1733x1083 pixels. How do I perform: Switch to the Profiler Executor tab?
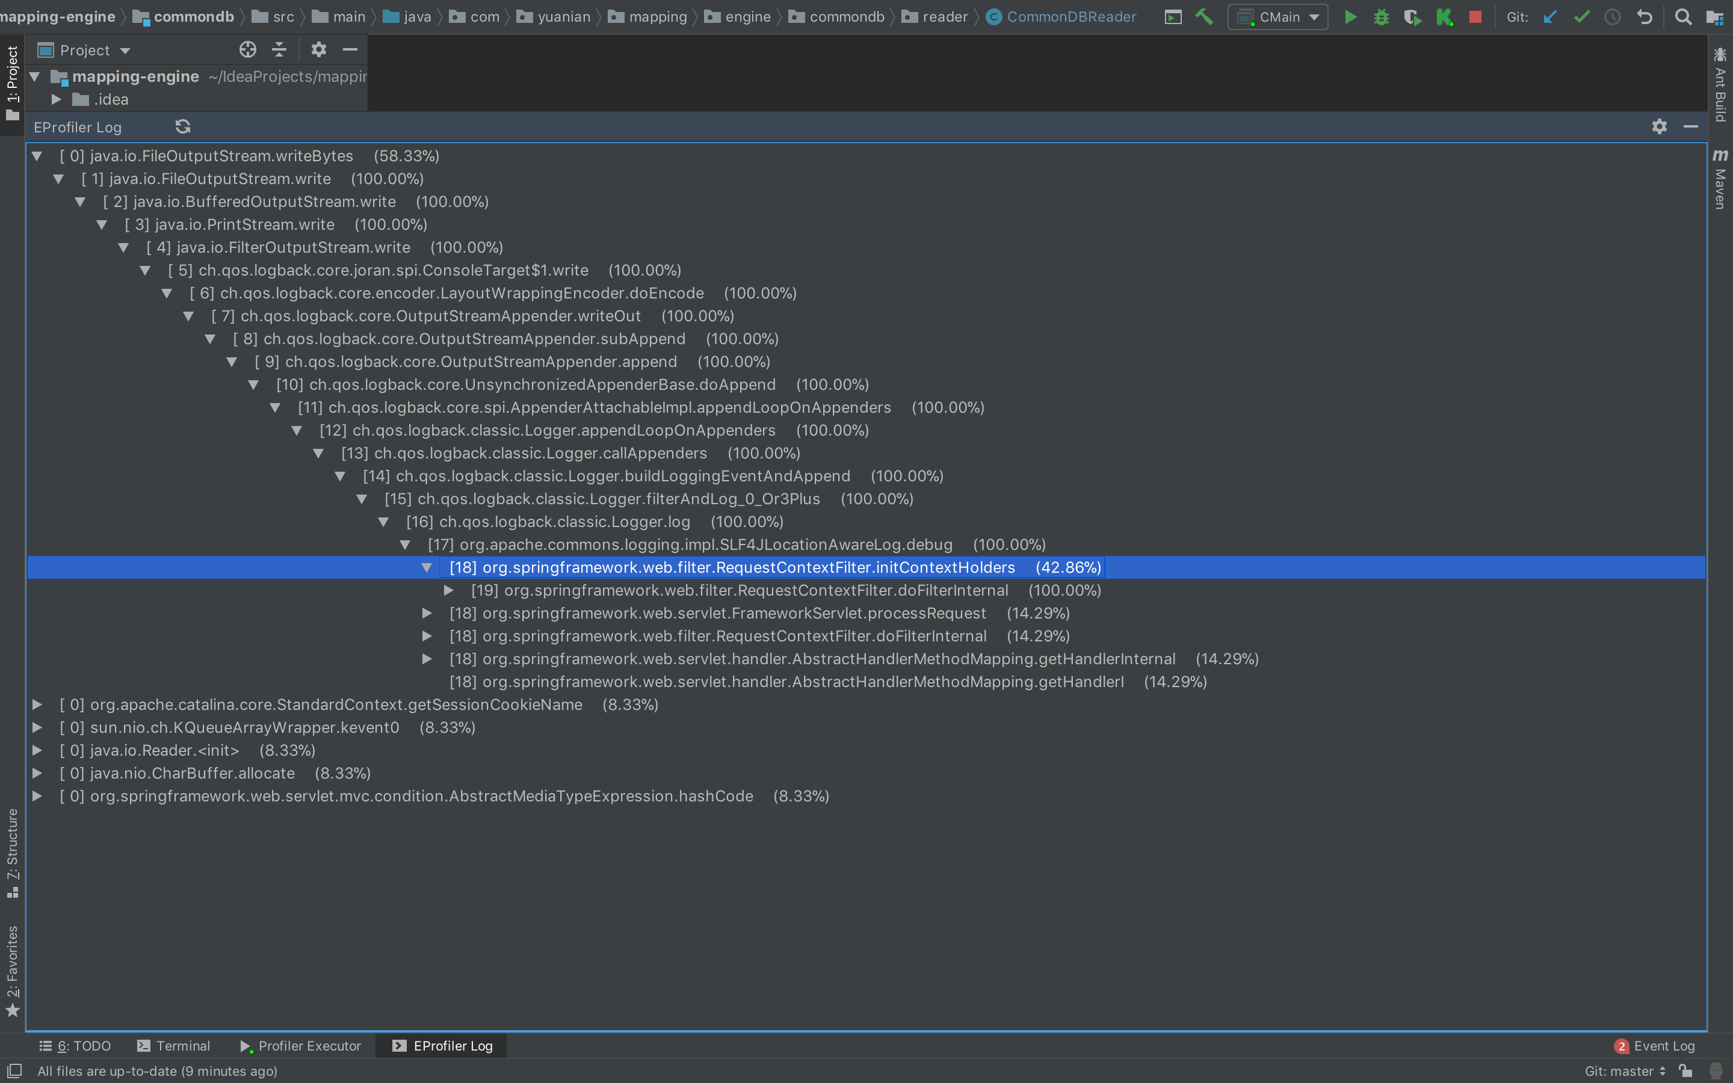click(x=301, y=1046)
